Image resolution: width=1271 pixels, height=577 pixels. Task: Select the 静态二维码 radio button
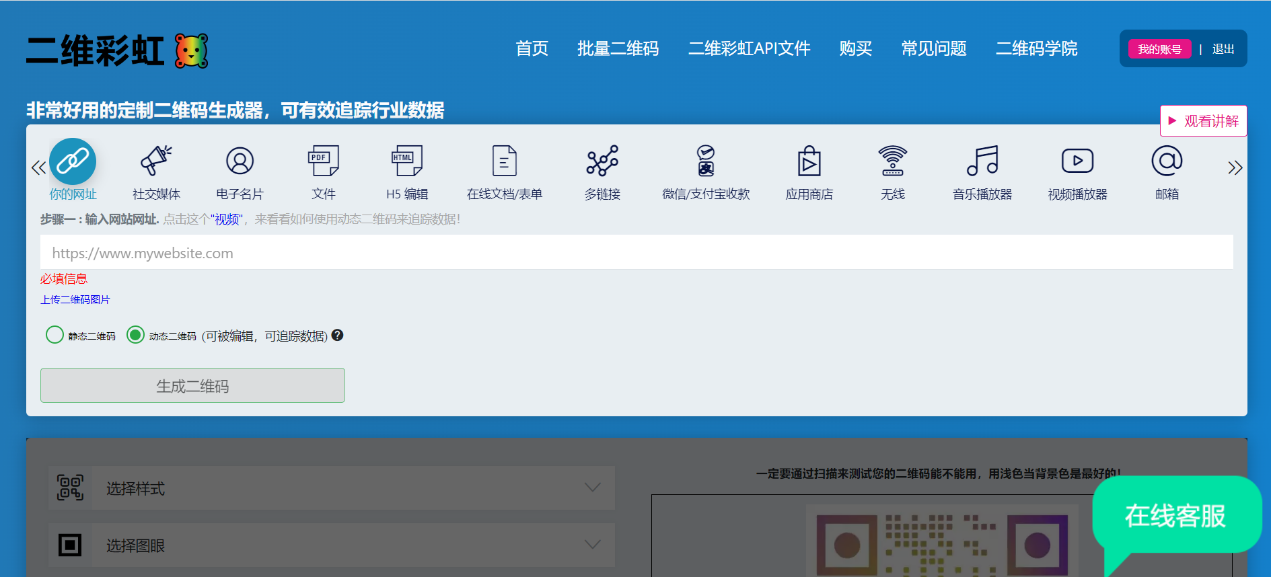tap(55, 334)
